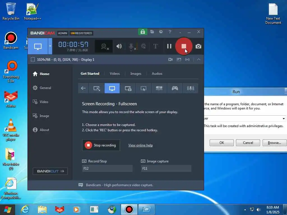Select HDMI device recording mode icon

click(159, 88)
